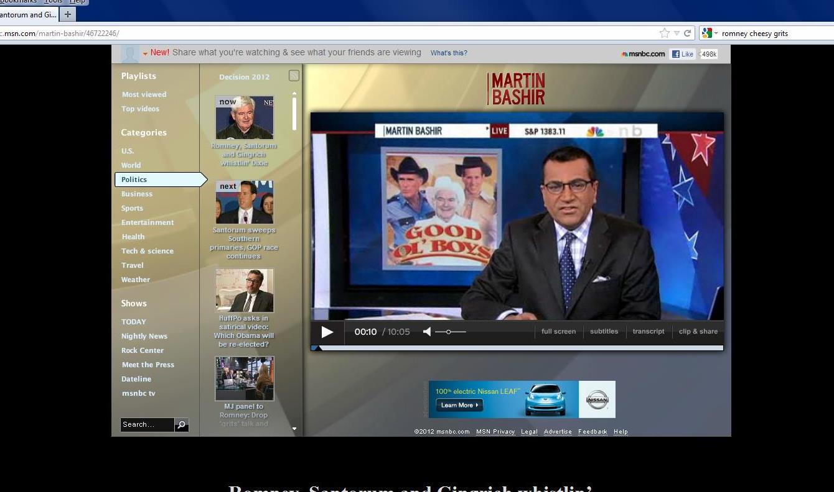Open the Nightly News show
834x492 pixels.
(144, 336)
